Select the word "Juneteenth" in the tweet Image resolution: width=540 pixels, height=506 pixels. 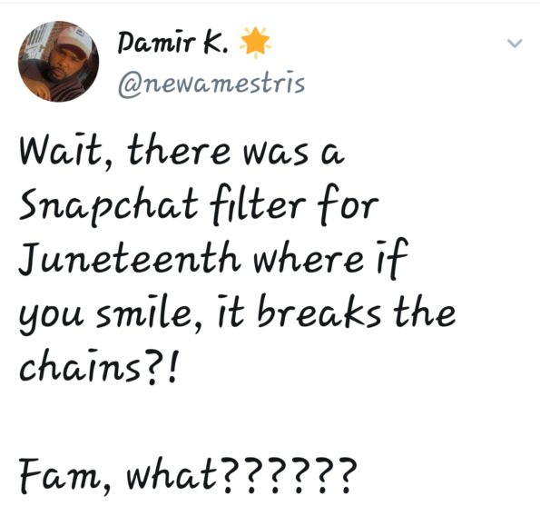(x=130, y=259)
